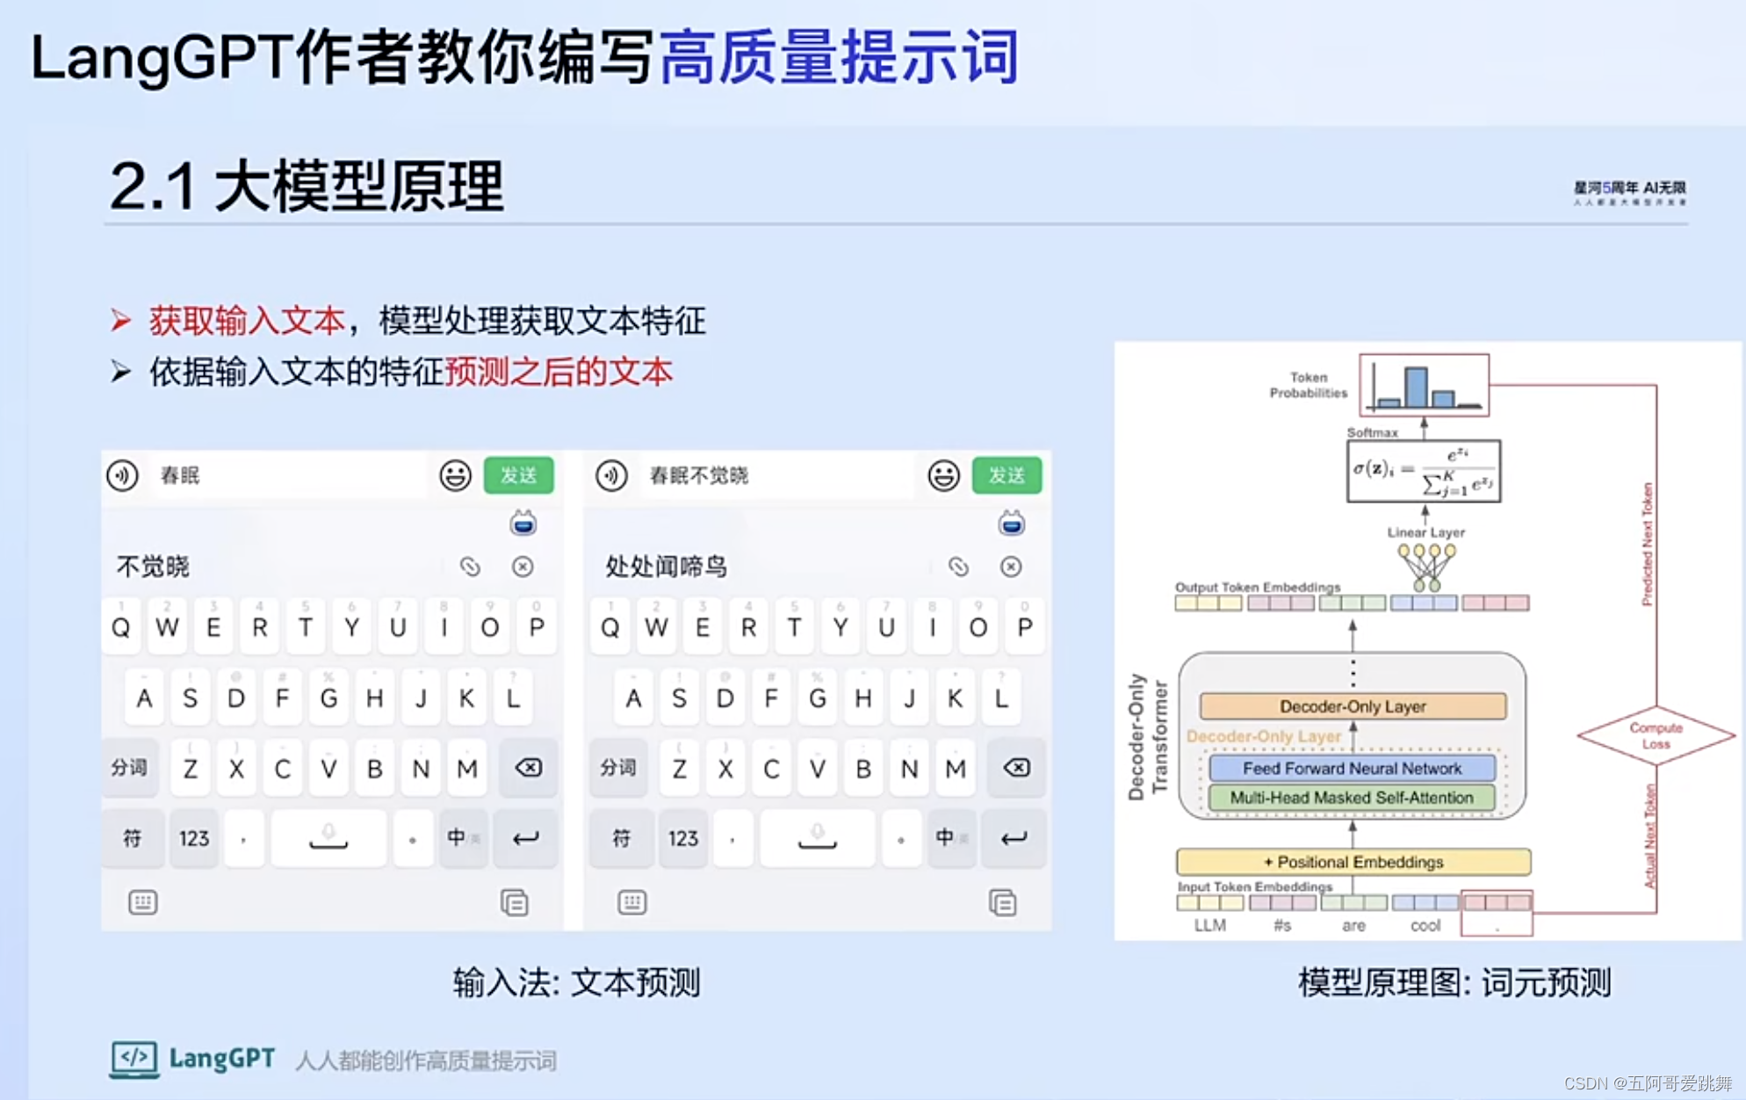The width and height of the screenshot is (1746, 1100).
Task: Click the 春眠 text input field
Action: (x=290, y=475)
